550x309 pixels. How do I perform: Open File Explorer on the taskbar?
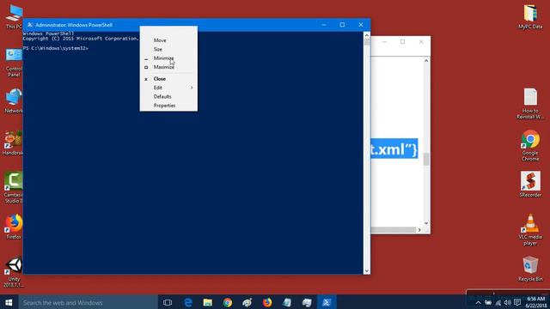click(x=208, y=302)
